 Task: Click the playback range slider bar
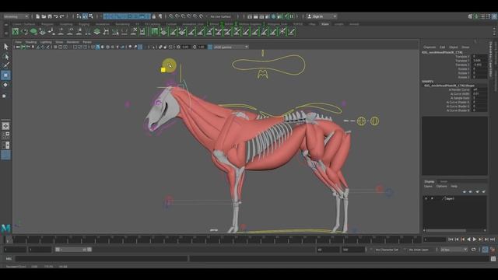(x=74, y=250)
